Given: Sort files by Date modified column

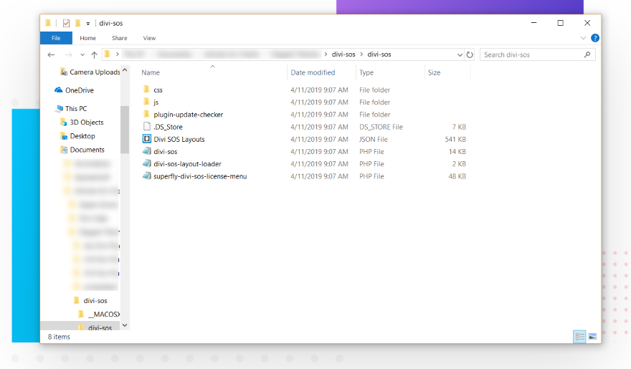Looking at the screenshot, I should click(313, 72).
